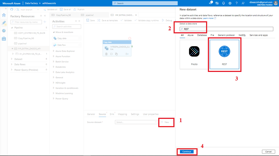
Task: Expand the 01_ONPREMISE_TO_B folder
Action: (x=13, y=54)
